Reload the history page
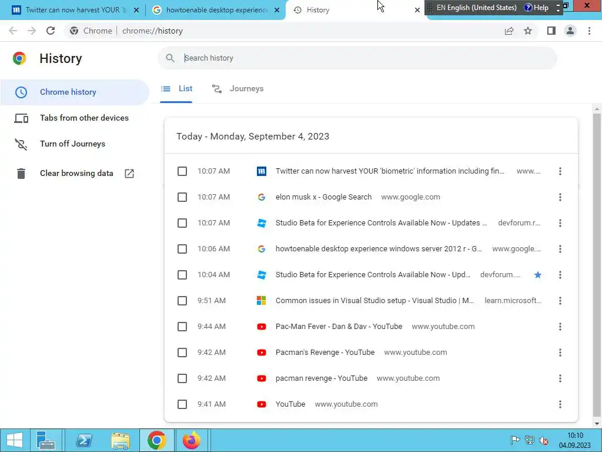Viewport: 602px width, 452px height. click(x=51, y=31)
